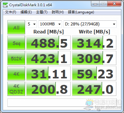Click the 4K QD32 read result 200.8
The height and width of the screenshot is (113, 124).
click(48, 89)
